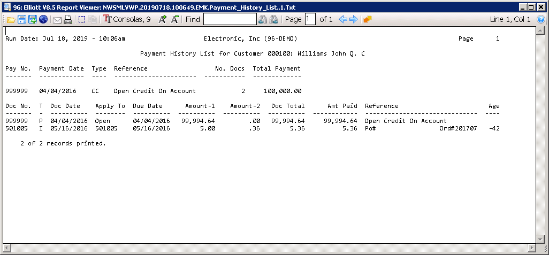549x255 pixels.
Task: Click the horizontal scrollbar left arrow
Action: tap(6, 248)
